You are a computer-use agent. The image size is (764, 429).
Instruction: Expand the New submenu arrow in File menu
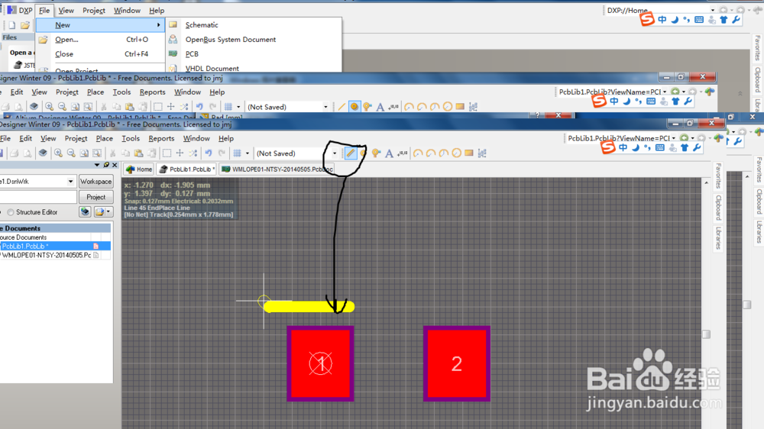point(158,25)
